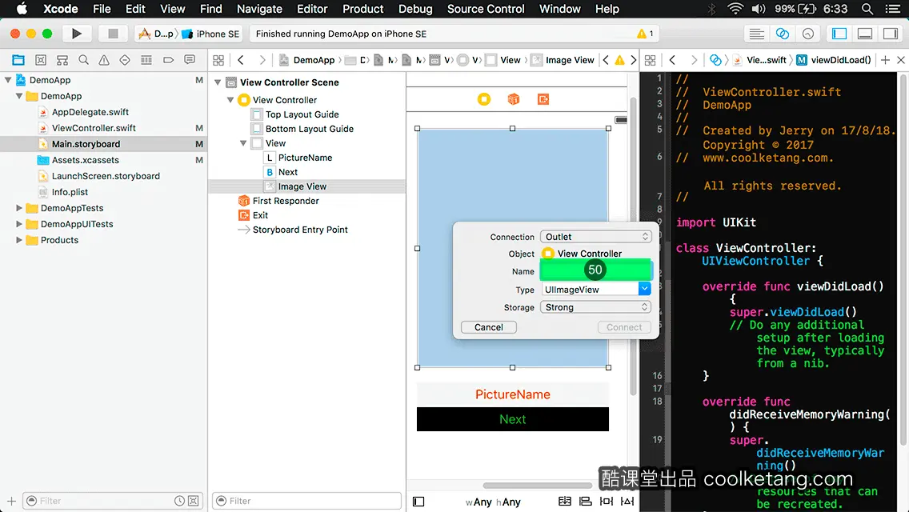Click the View Controller dock icon on canvas

(484, 99)
